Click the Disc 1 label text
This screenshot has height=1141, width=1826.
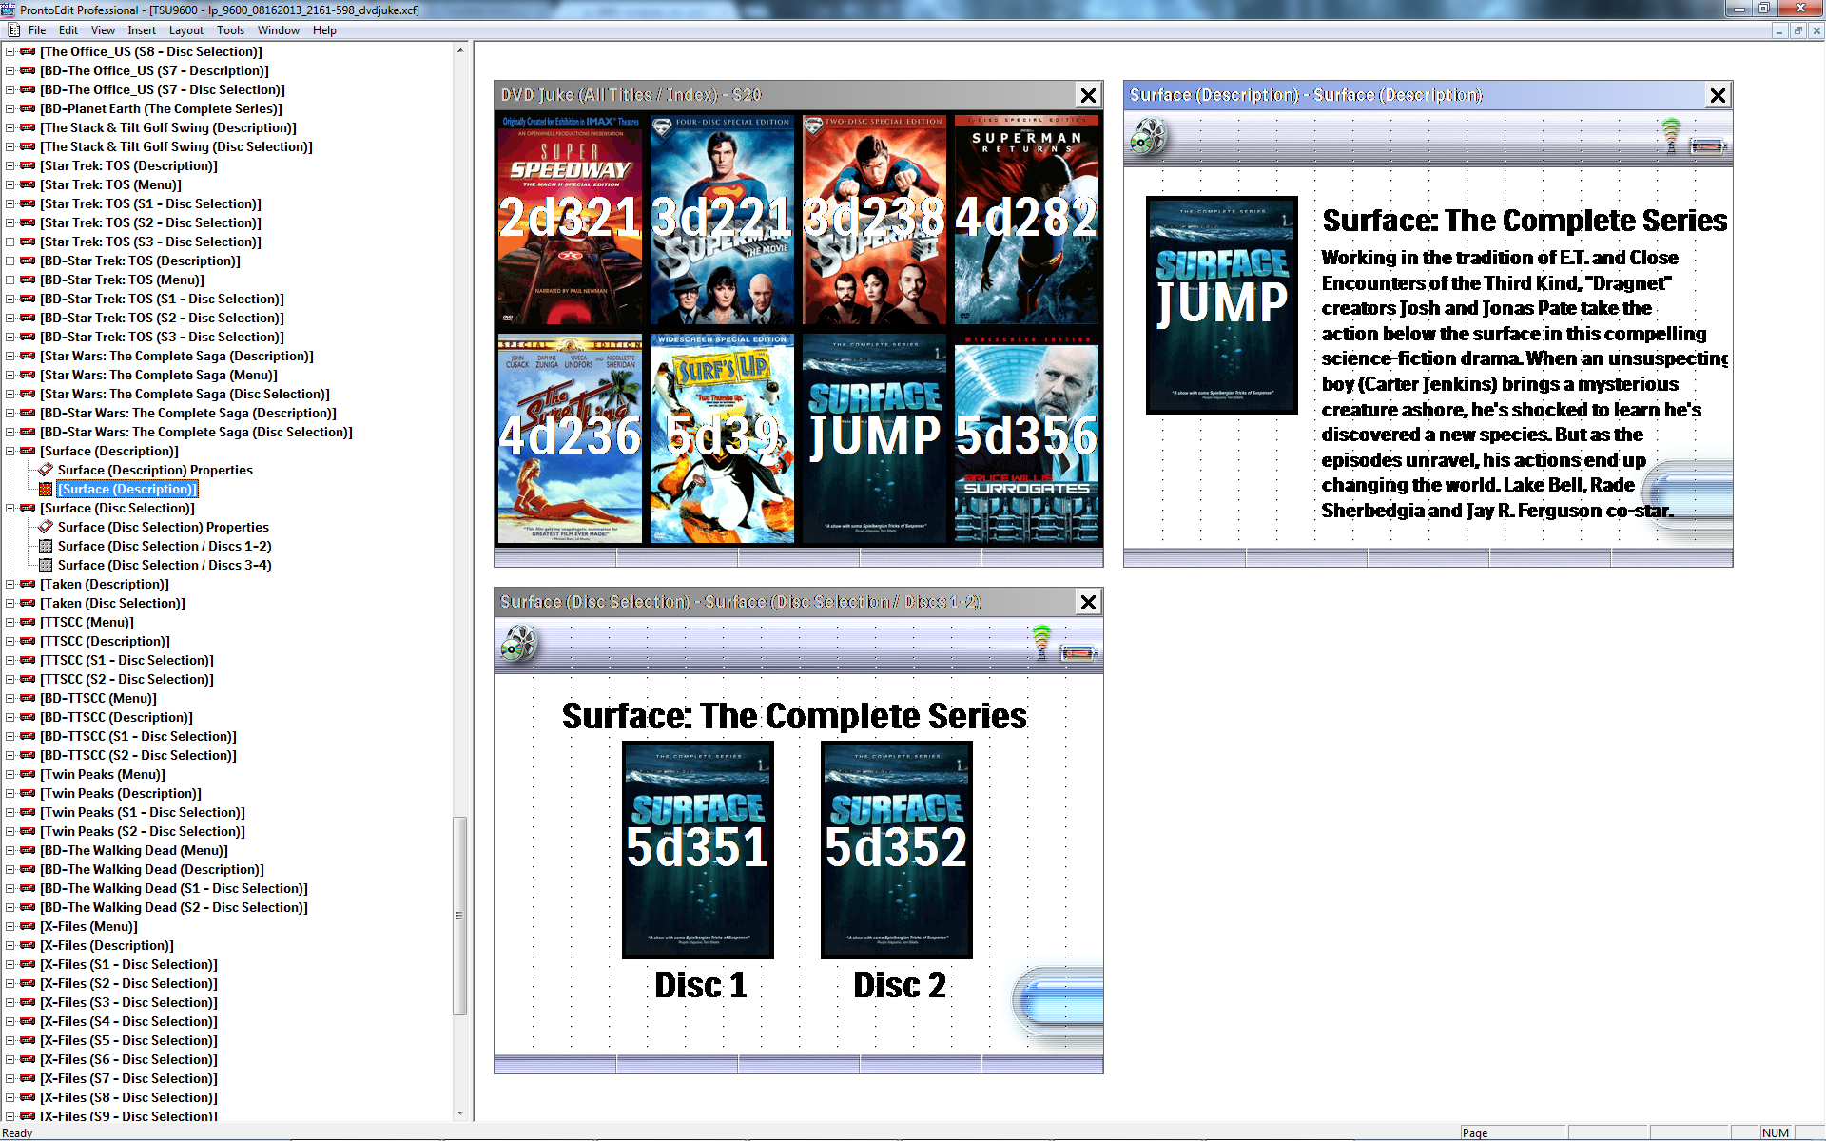pyautogui.click(x=701, y=985)
